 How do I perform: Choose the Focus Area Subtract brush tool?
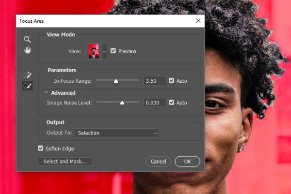[28, 86]
